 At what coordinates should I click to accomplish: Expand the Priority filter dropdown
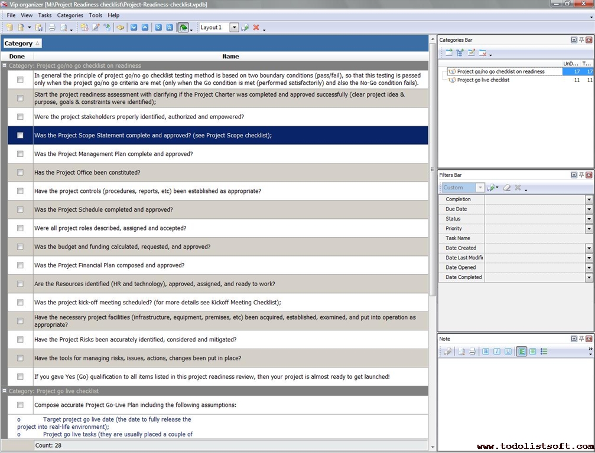(x=589, y=228)
